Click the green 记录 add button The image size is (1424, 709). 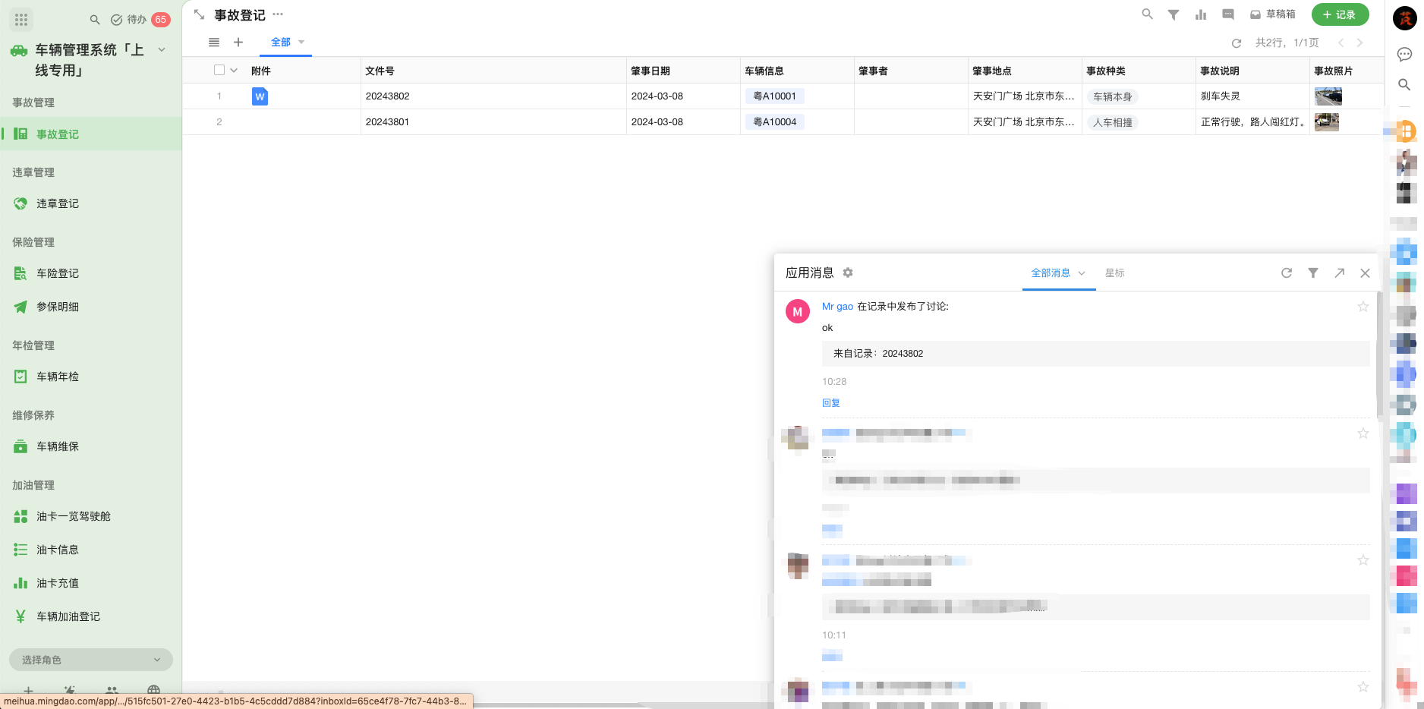click(1340, 14)
